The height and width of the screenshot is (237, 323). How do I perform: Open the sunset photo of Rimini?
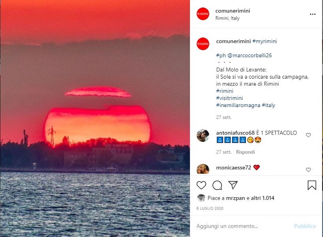(x=95, y=118)
